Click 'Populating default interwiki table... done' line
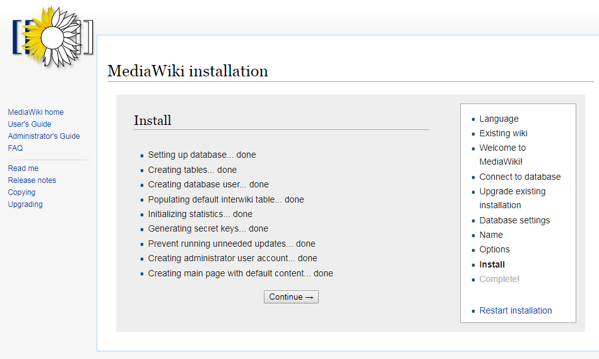This screenshot has width=599, height=359. tap(226, 200)
